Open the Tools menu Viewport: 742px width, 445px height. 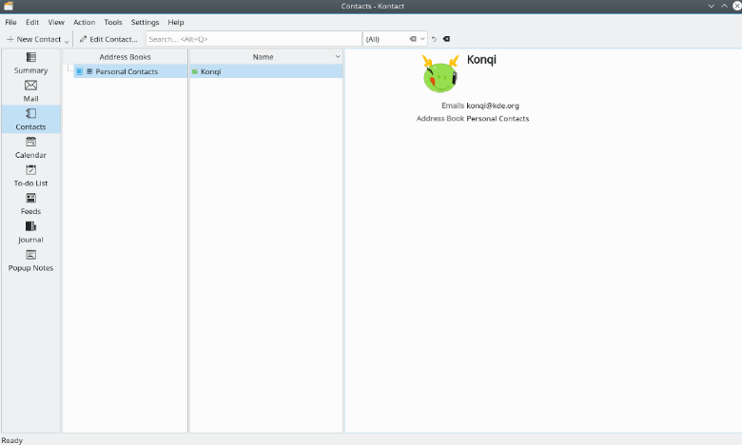113,22
